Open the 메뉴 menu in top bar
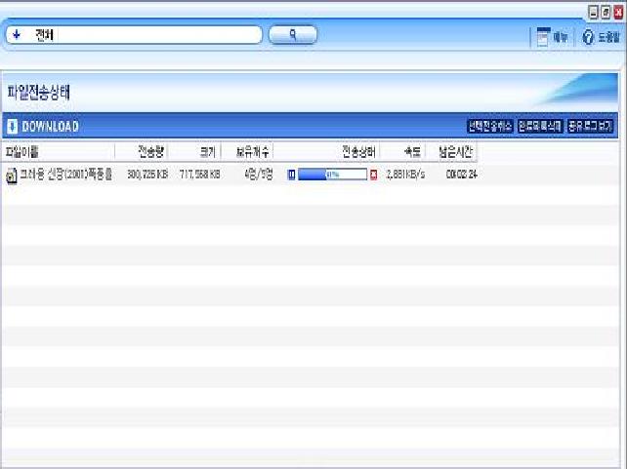 coord(561,37)
